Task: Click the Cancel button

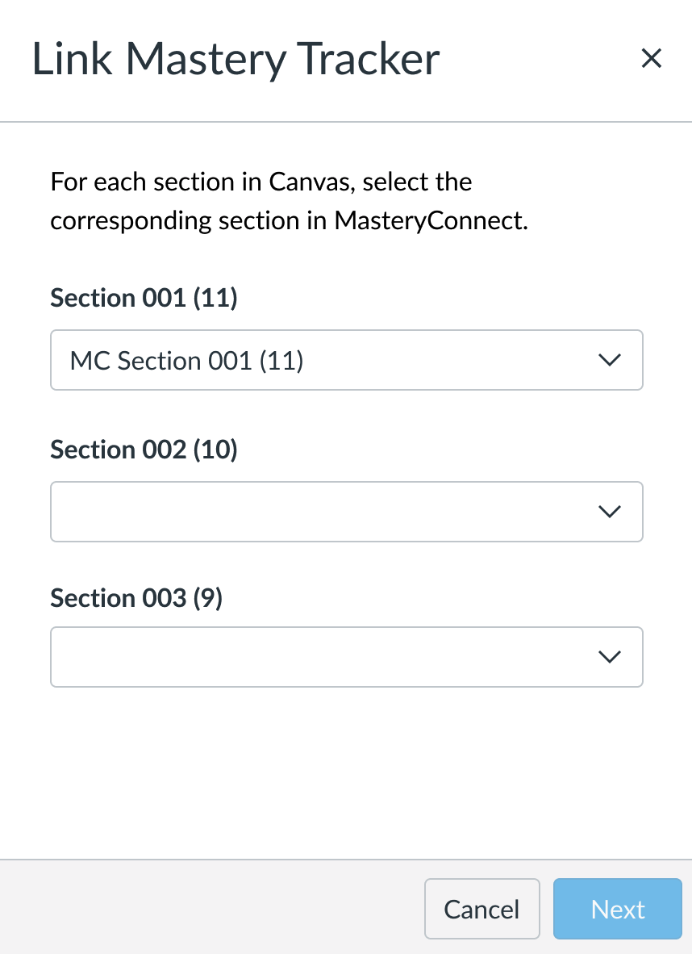Action: 481,910
